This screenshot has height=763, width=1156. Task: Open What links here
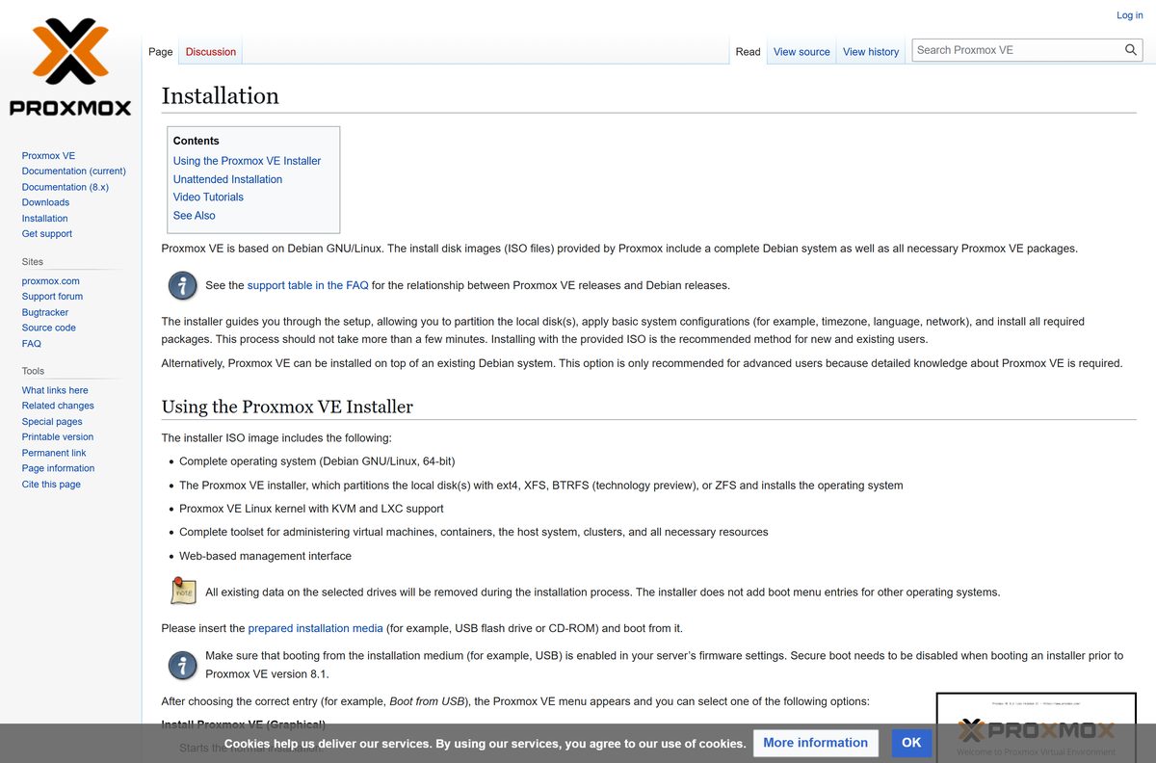point(55,390)
